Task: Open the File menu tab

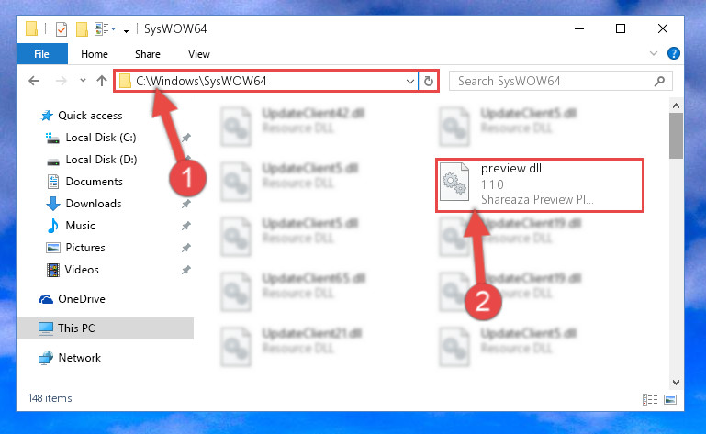Action: 42,54
